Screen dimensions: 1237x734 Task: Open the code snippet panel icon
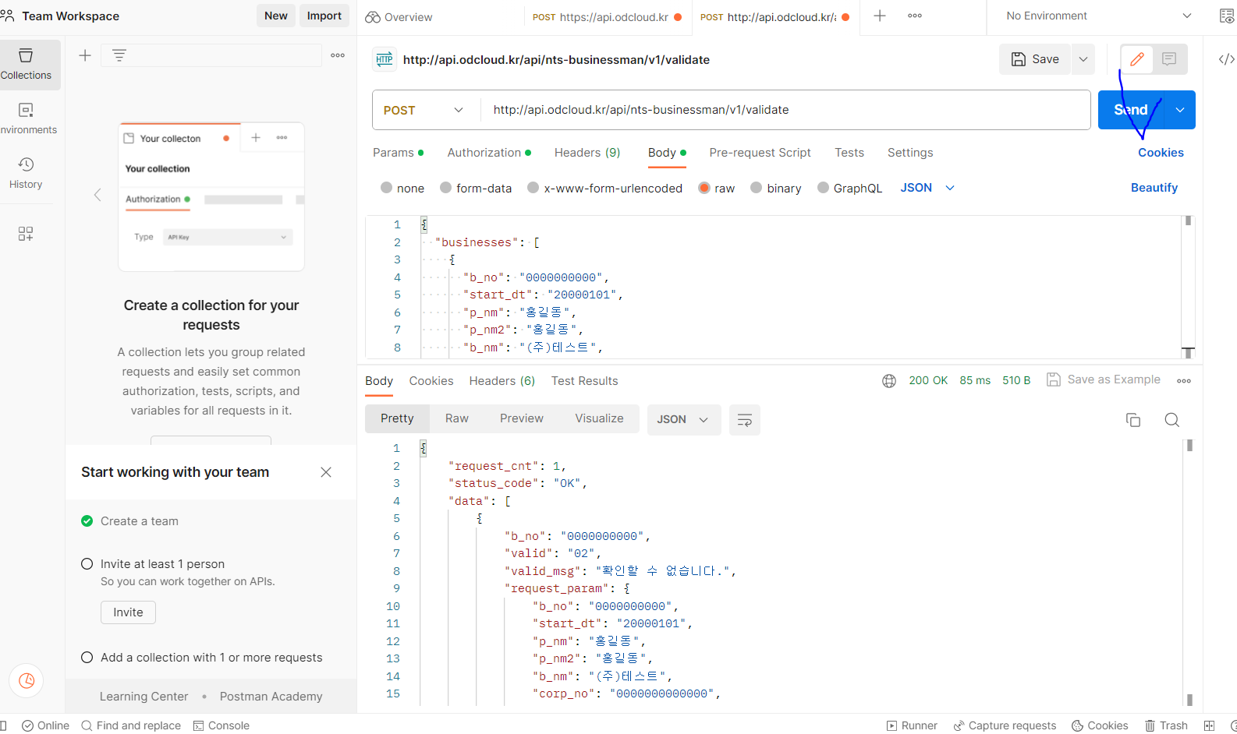[x=1226, y=59]
